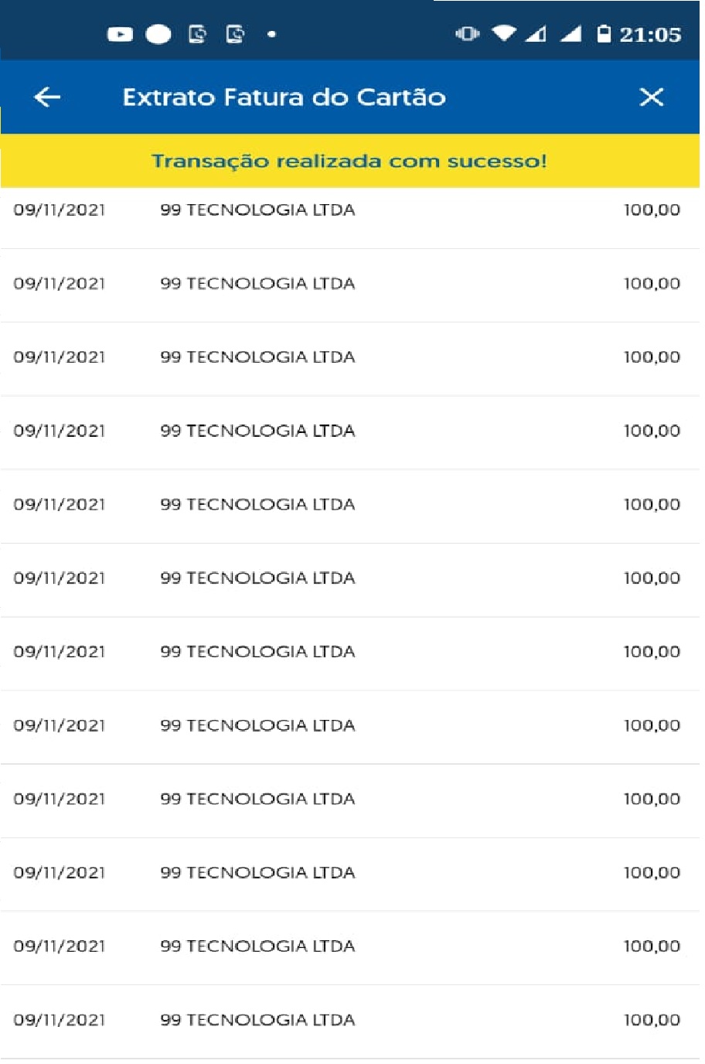Tap the small notification overflow dot
Image resolution: width=705 pixels, height=1064 pixels.
(271, 35)
